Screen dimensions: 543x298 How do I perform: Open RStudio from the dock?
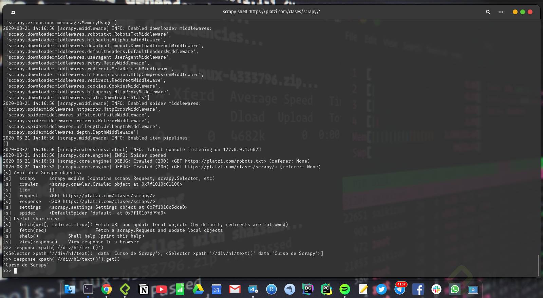pos(271,289)
